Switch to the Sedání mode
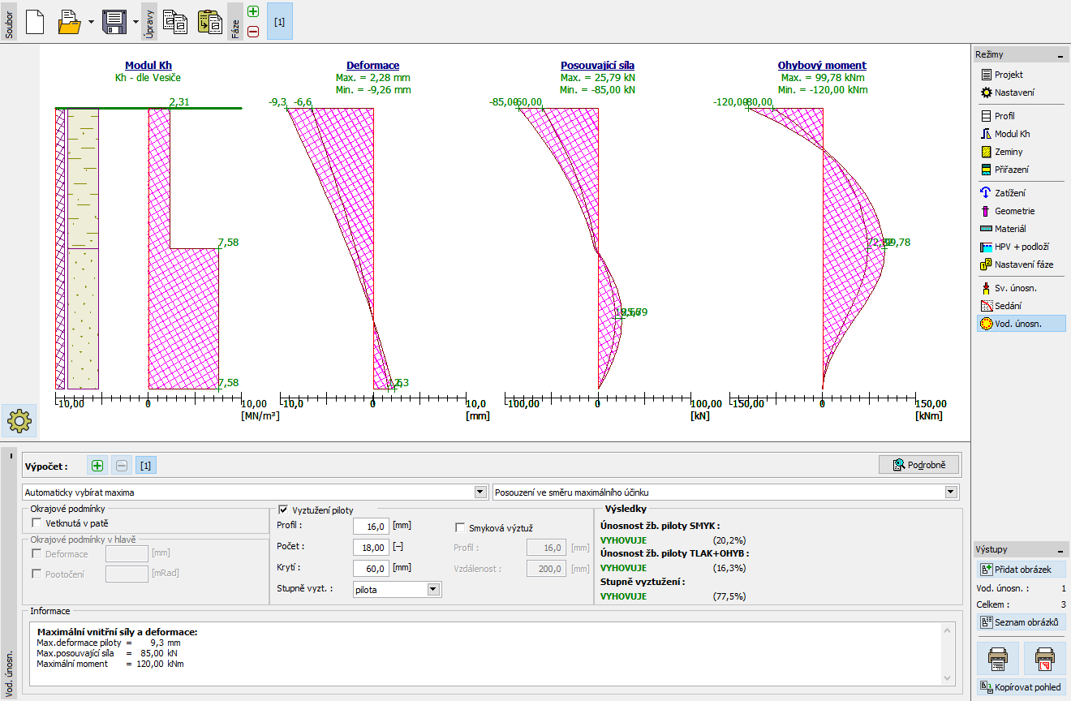Screen dimensions: 1071x701 coord(1020,306)
